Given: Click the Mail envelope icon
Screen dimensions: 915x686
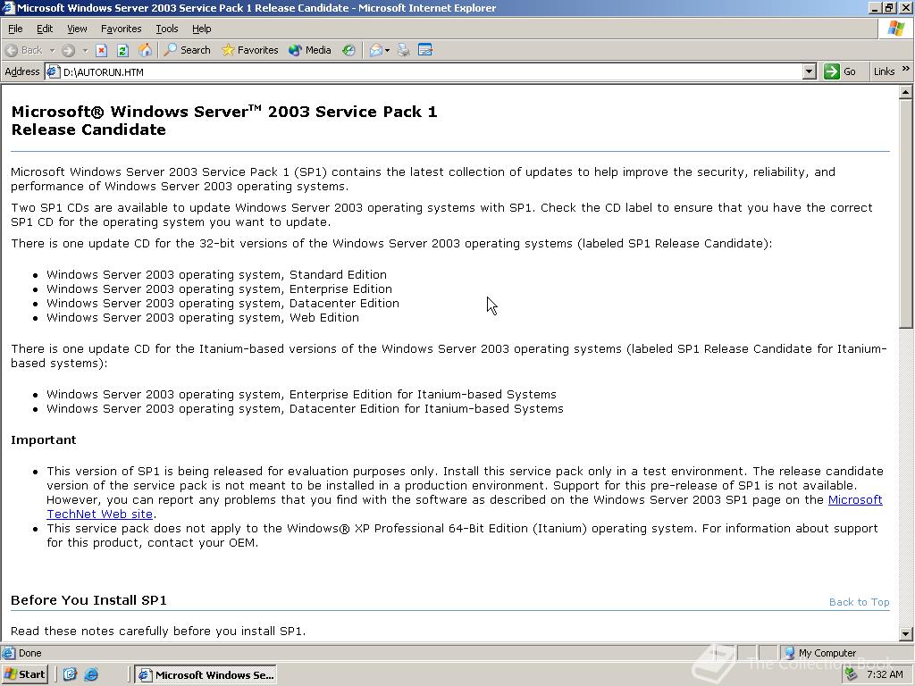Looking at the screenshot, I should click(x=376, y=50).
